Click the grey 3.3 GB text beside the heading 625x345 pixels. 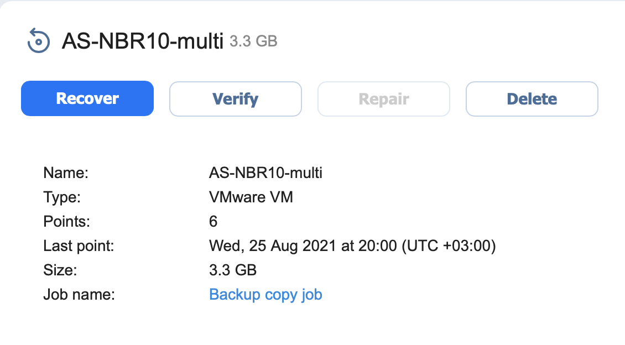click(253, 41)
